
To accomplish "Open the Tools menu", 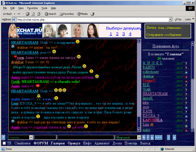I will click(44, 8).
